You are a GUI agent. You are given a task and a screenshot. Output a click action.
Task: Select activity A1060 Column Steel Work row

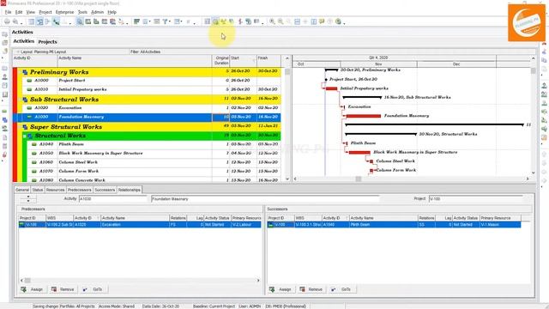[x=154, y=162]
